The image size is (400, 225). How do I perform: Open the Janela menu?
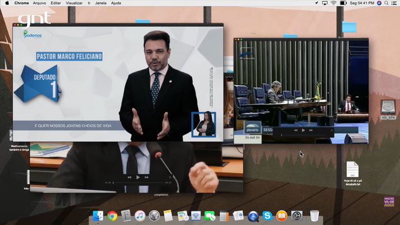tap(101, 3)
